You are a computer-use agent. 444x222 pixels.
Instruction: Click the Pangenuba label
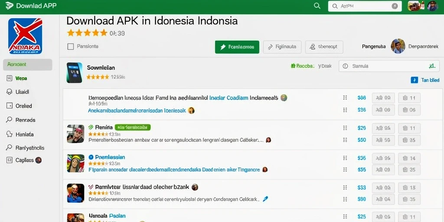(x=374, y=46)
